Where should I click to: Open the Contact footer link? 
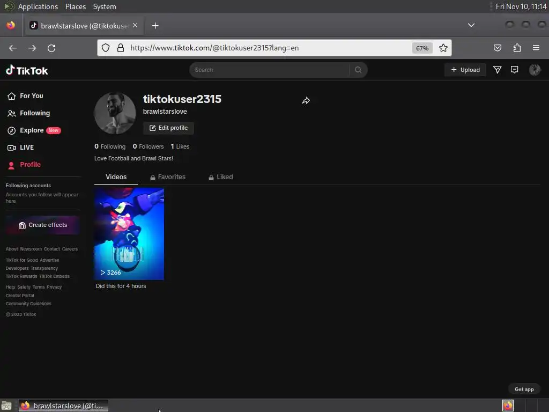pos(52,249)
